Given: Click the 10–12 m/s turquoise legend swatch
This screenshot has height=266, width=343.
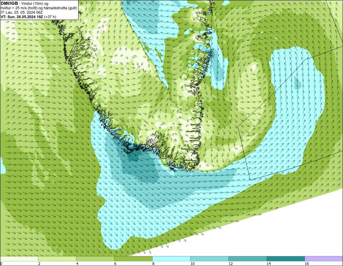Looking at the screenshot, I should 210,258.
